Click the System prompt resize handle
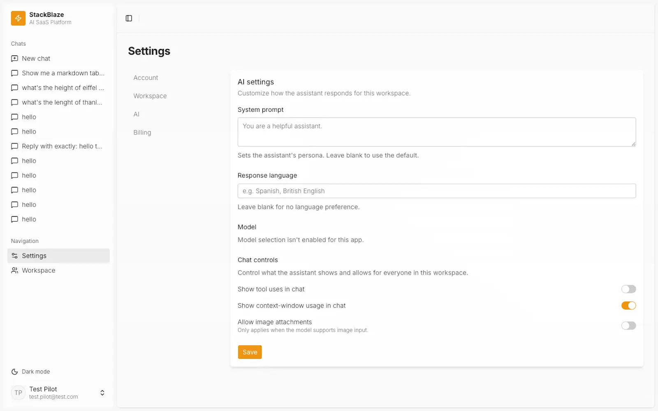Image resolution: width=658 pixels, height=411 pixels. (633, 144)
